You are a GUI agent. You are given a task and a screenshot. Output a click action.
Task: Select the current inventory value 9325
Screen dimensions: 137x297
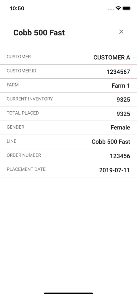pos(123,99)
